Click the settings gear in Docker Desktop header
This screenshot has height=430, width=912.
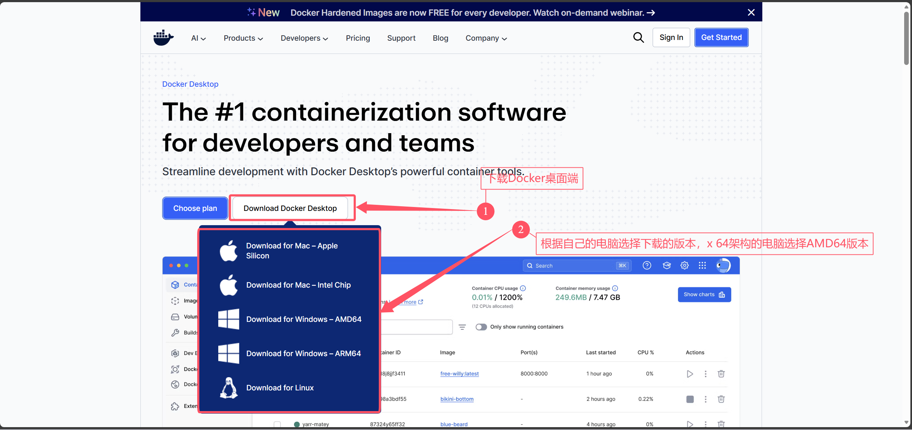684,265
